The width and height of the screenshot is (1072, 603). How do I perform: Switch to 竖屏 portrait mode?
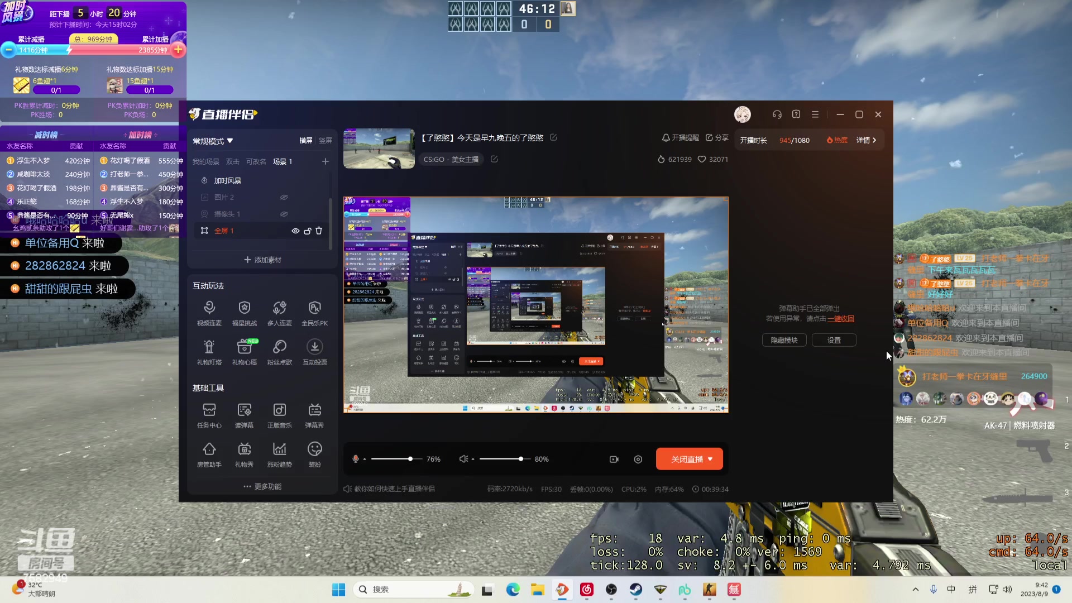(x=326, y=141)
